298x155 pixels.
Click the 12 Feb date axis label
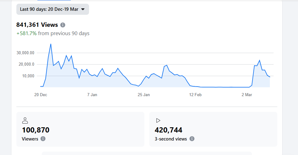[195, 95]
